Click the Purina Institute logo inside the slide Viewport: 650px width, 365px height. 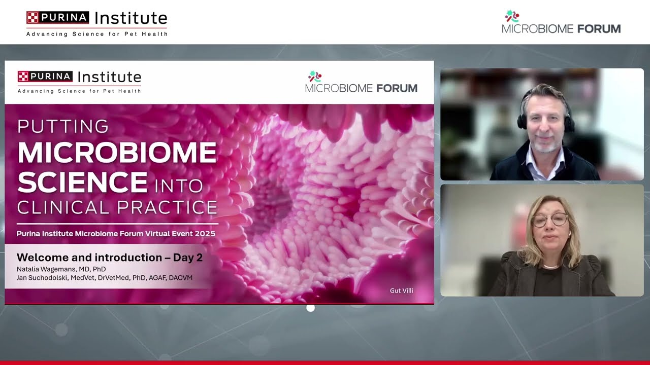pyautogui.click(x=80, y=82)
